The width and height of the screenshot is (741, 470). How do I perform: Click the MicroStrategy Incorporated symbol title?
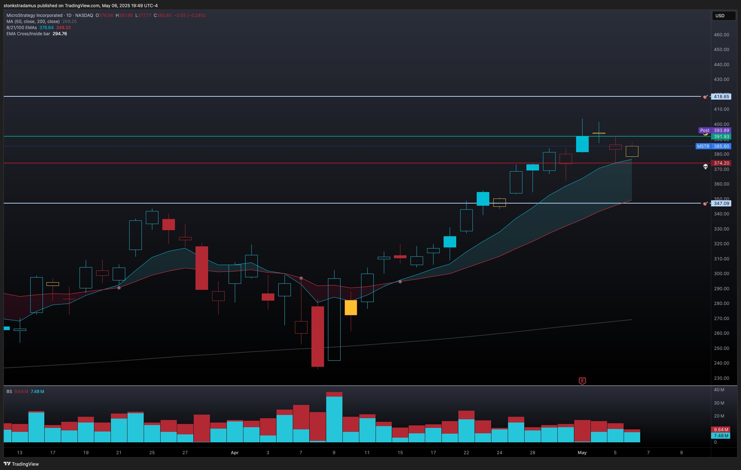35,15
